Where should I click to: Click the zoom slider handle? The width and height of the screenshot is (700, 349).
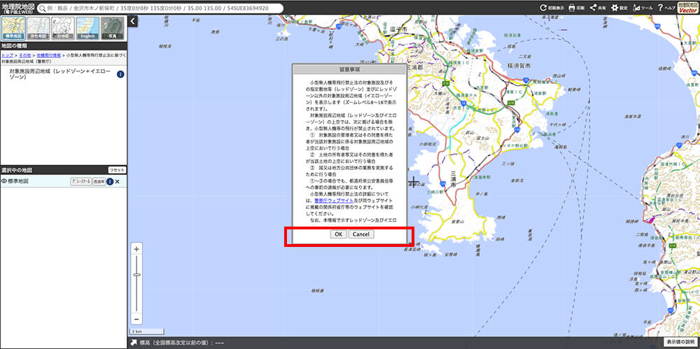point(136,275)
